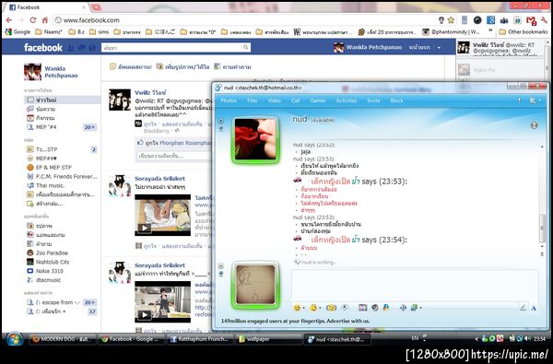Click the Facebook search field

click(171, 47)
